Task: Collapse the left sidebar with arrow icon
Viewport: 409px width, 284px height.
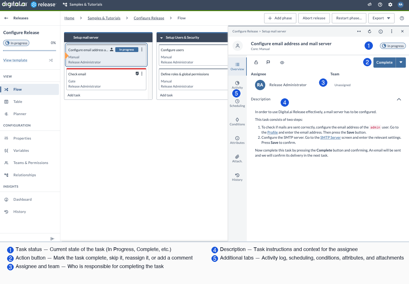Action: coord(52,239)
